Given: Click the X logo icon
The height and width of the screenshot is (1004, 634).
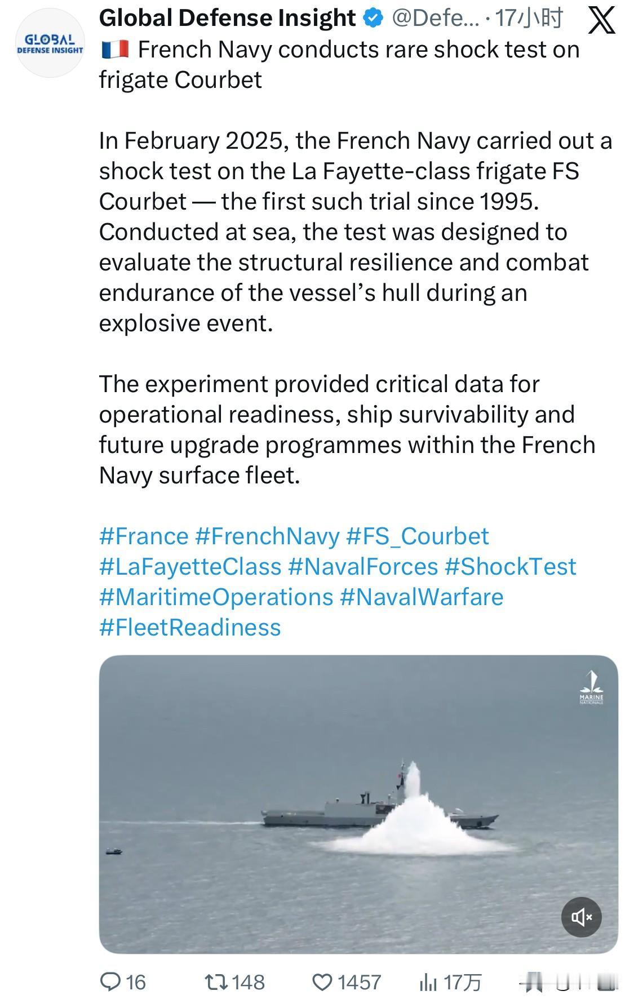Looking at the screenshot, I should click(602, 21).
